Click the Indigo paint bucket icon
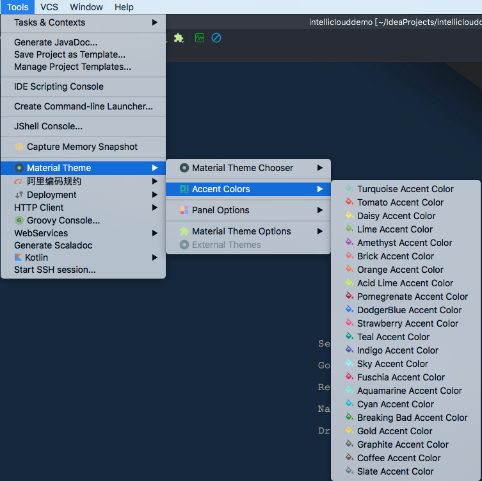The width and height of the screenshot is (482, 481). tap(349, 350)
